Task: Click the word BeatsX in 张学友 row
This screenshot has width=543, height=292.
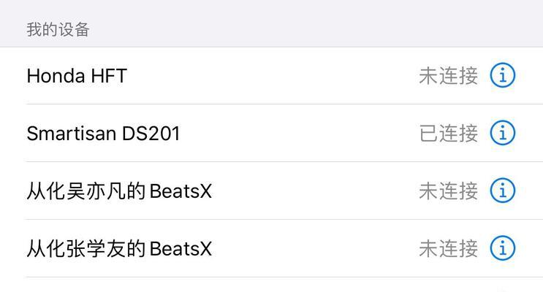Action: click(181, 249)
